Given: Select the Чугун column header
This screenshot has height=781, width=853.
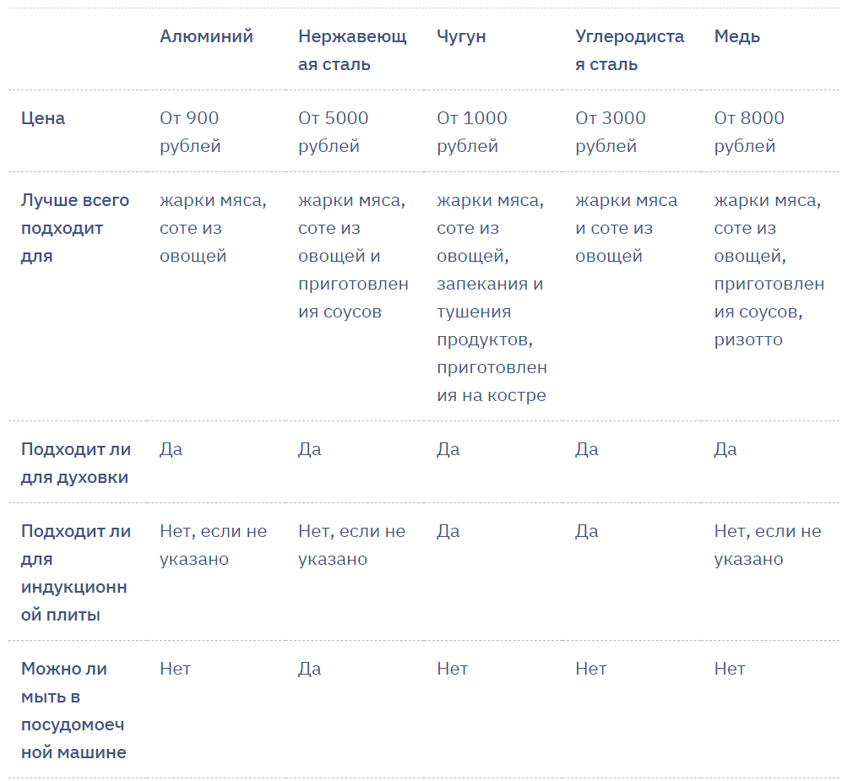Looking at the screenshot, I should [461, 36].
